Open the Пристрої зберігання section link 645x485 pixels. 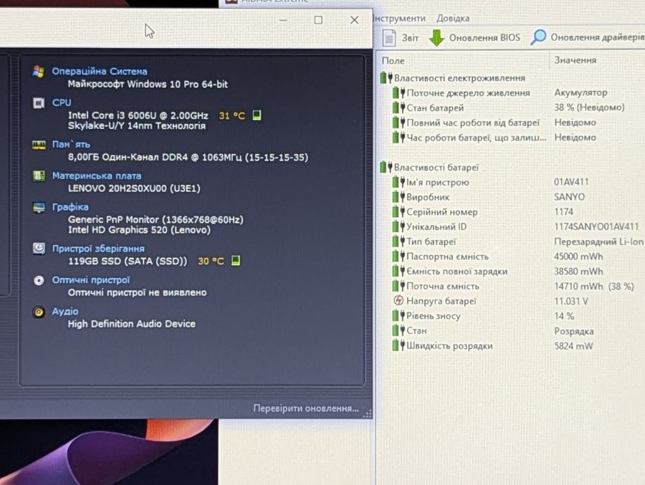click(98, 249)
